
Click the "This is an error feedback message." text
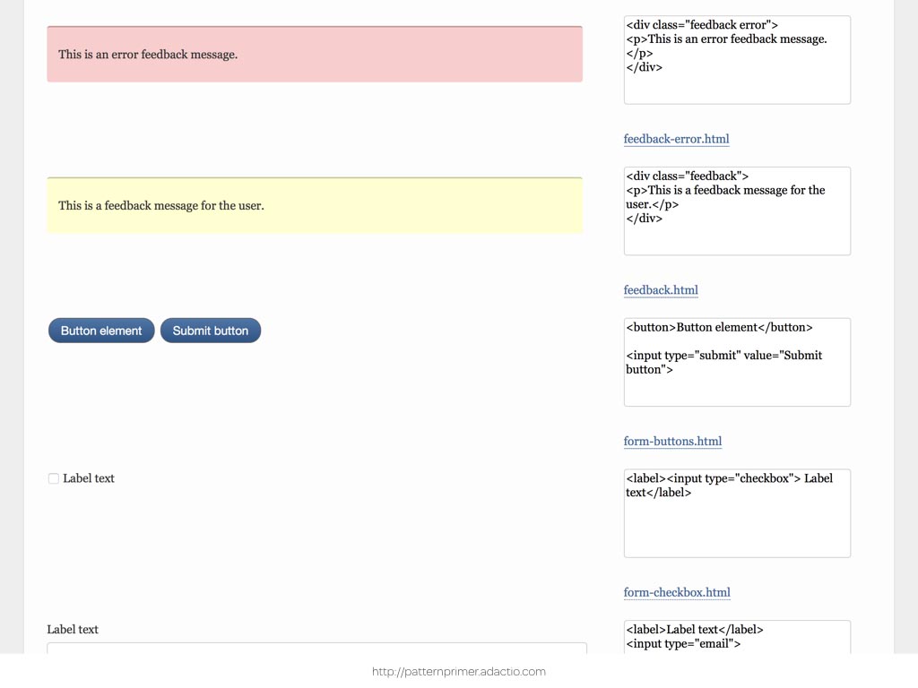(x=148, y=55)
